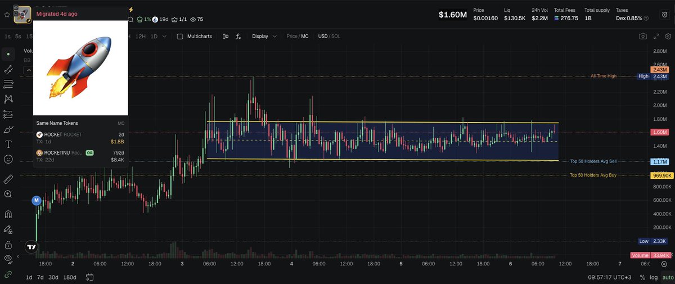Open chart settings gear
The height and width of the screenshot is (284, 675).
(x=668, y=36)
